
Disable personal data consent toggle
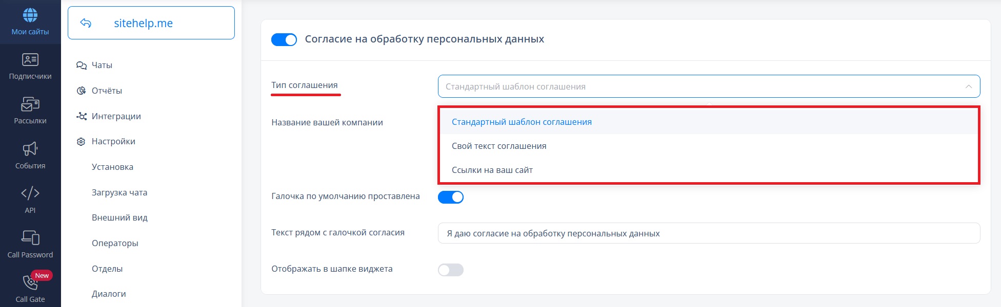point(284,39)
